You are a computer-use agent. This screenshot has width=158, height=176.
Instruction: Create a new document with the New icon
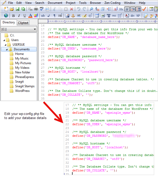(6, 9)
